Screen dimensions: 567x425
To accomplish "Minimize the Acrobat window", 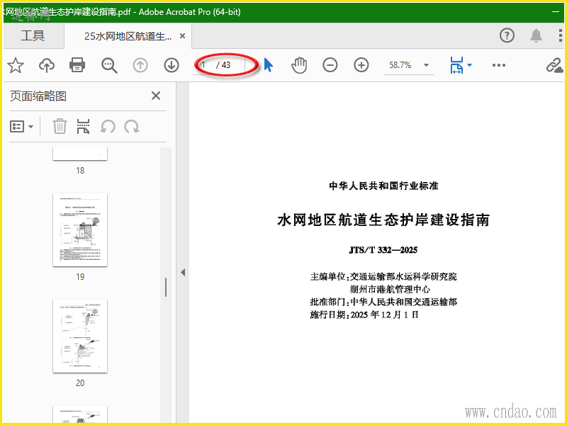I will tap(556, 11).
